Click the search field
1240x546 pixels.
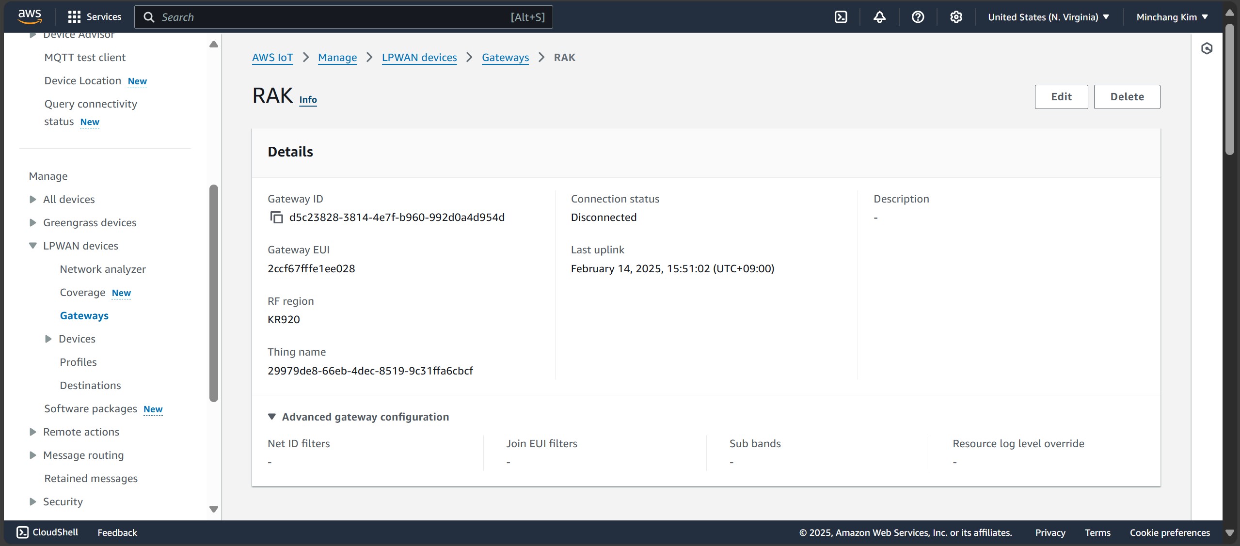pos(343,17)
